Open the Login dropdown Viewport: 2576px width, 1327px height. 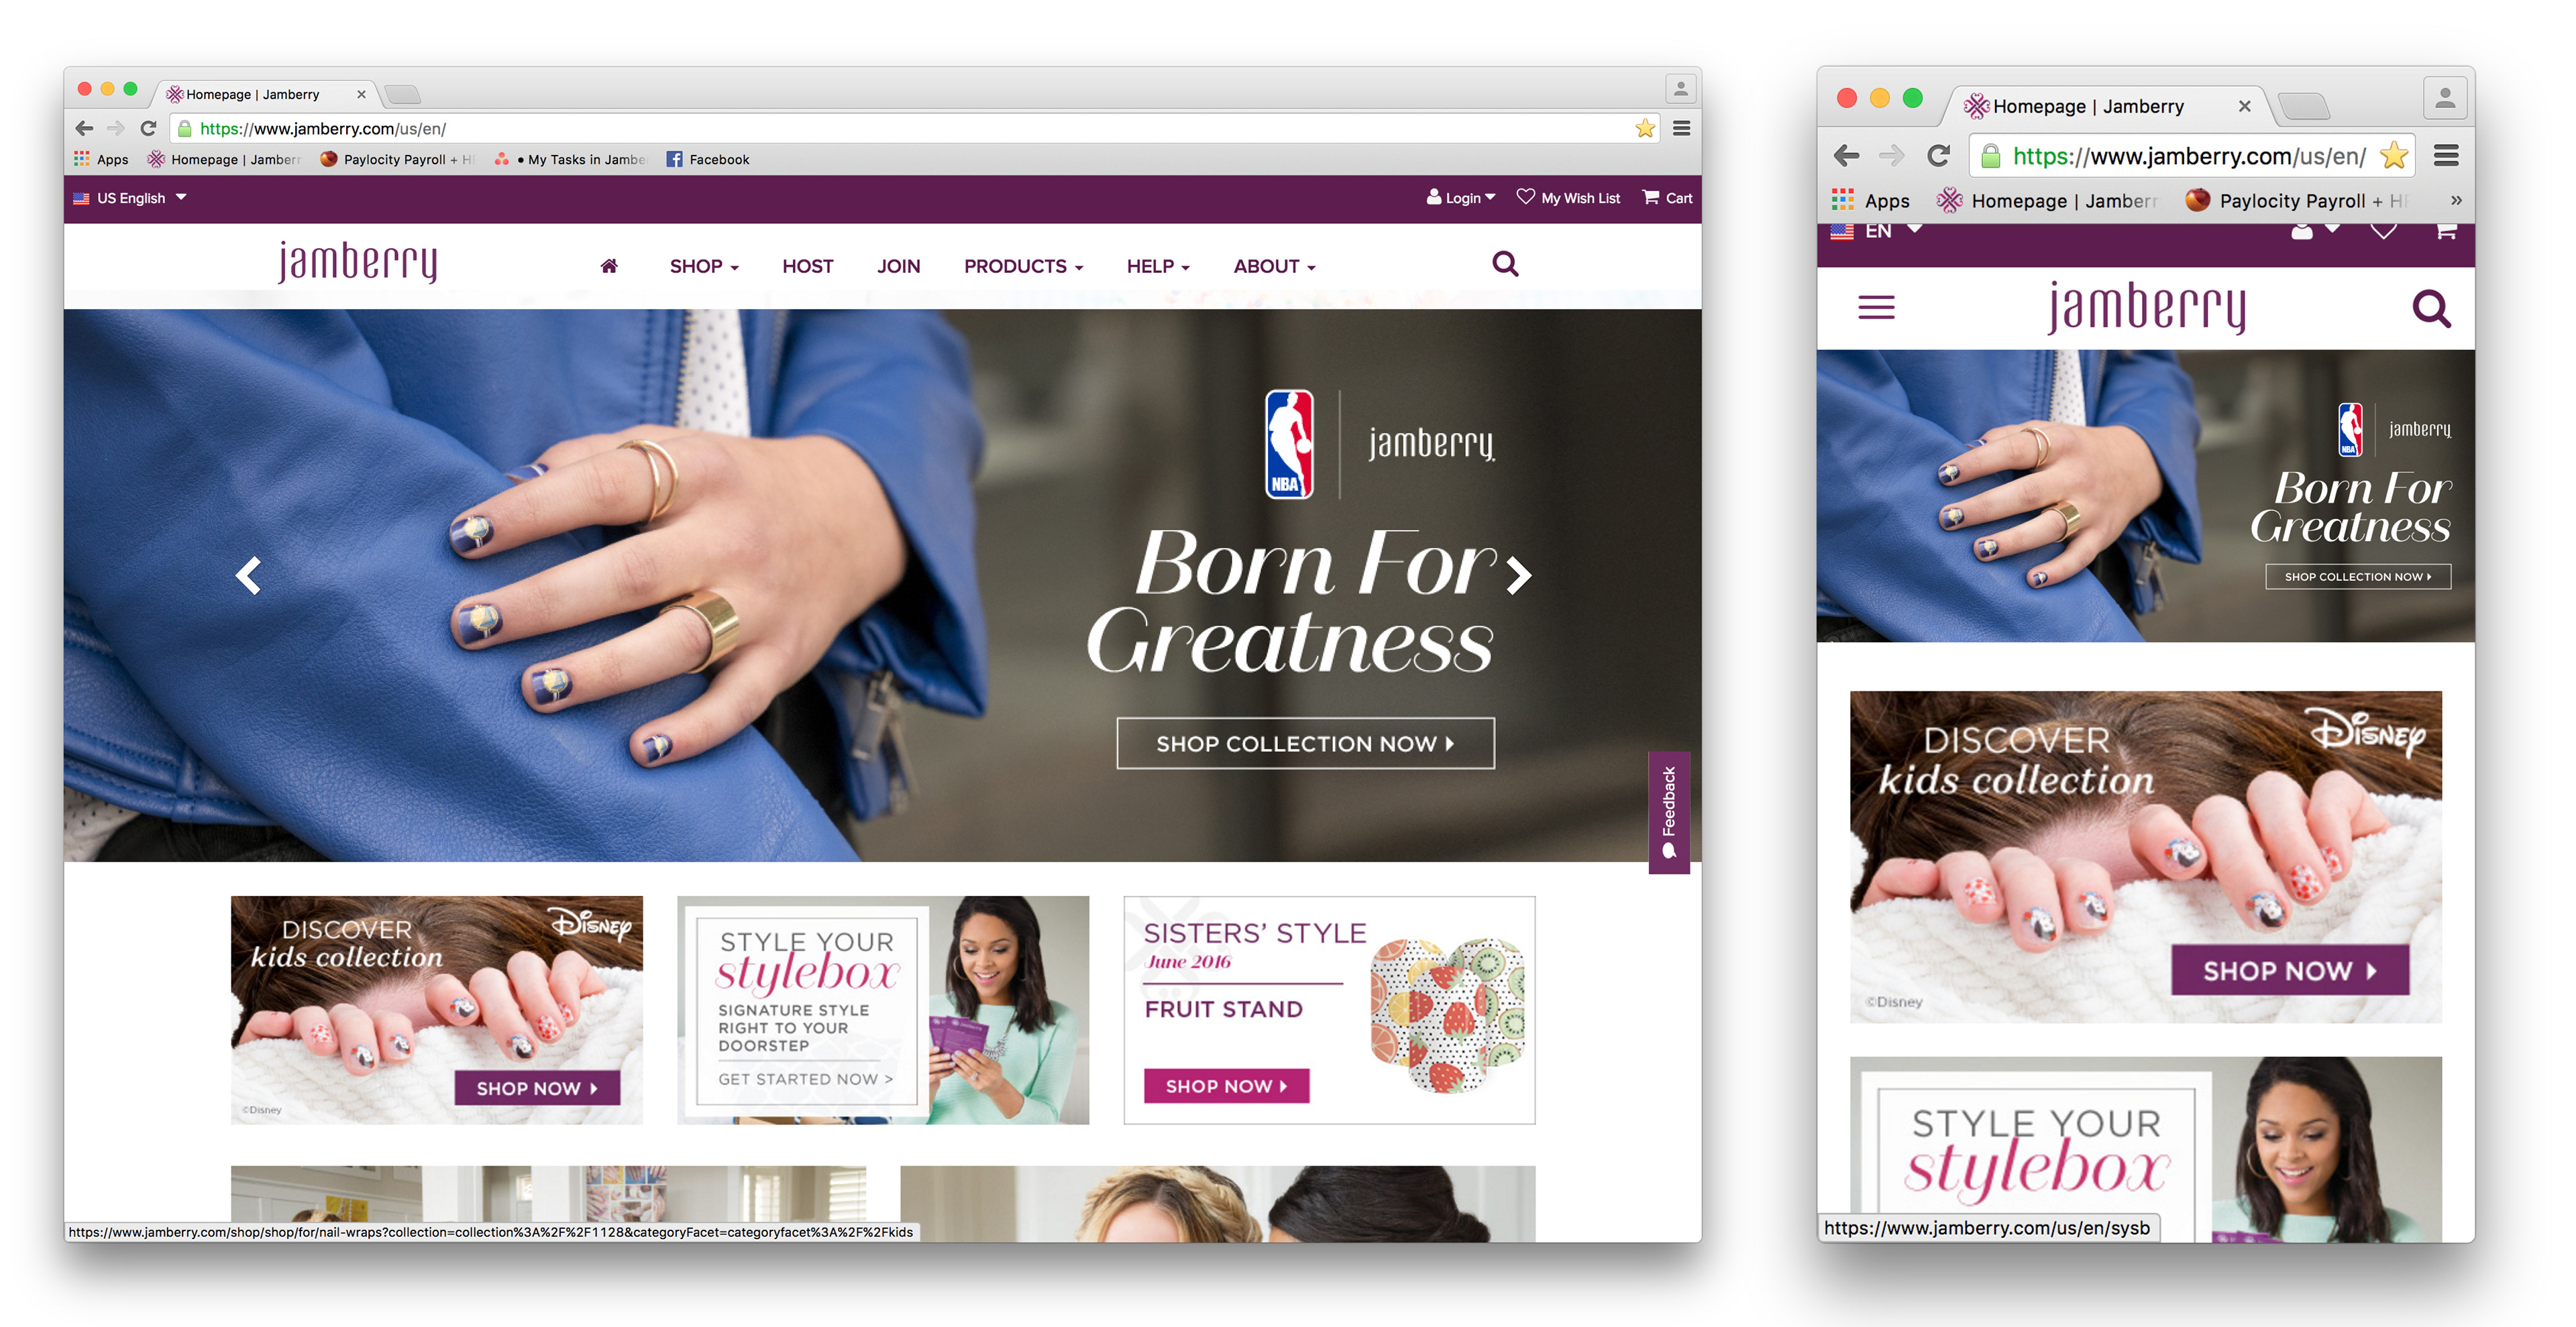[1460, 198]
